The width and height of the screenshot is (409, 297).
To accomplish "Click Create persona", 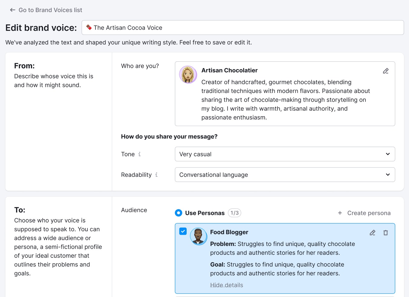I will pos(369,213).
